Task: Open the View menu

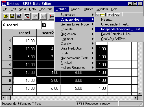Action: [x=22, y=9]
